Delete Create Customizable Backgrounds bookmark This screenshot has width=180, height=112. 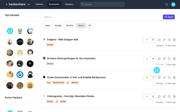click(174, 78)
